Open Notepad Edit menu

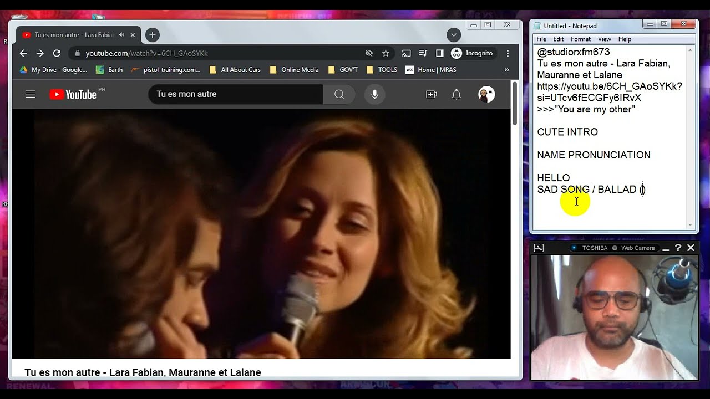(x=559, y=39)
